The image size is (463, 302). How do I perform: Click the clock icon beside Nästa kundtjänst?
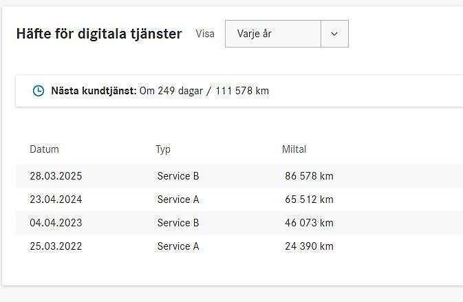click(39, 91)
